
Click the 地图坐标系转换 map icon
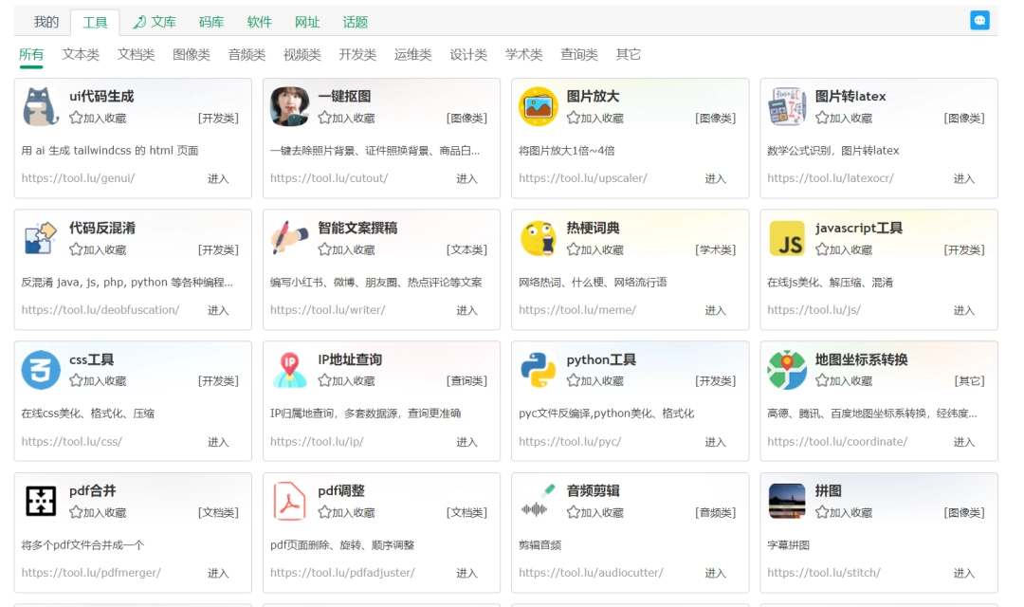(x=787, y=370)
